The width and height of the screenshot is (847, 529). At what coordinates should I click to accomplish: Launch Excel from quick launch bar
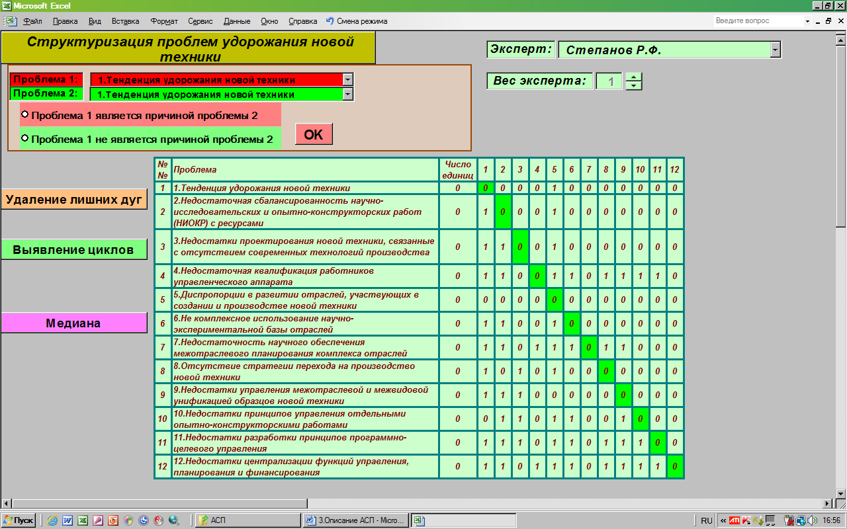[83, 520]
